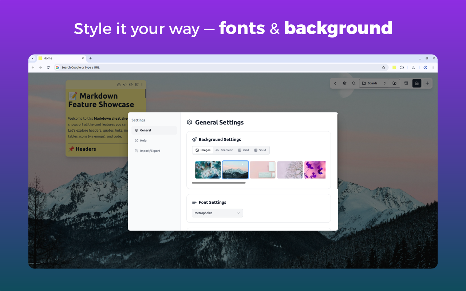Switch to the Grid background tab
Viewport: 466px width, 291px height.
point(244,150)
